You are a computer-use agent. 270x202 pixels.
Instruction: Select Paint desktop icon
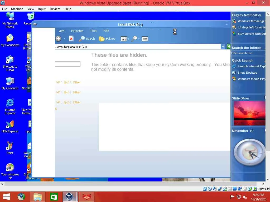[10, 148]
